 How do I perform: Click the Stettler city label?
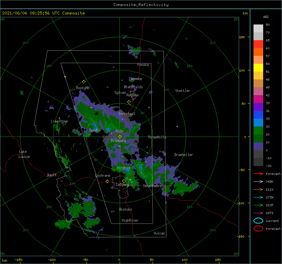point(183,91)
